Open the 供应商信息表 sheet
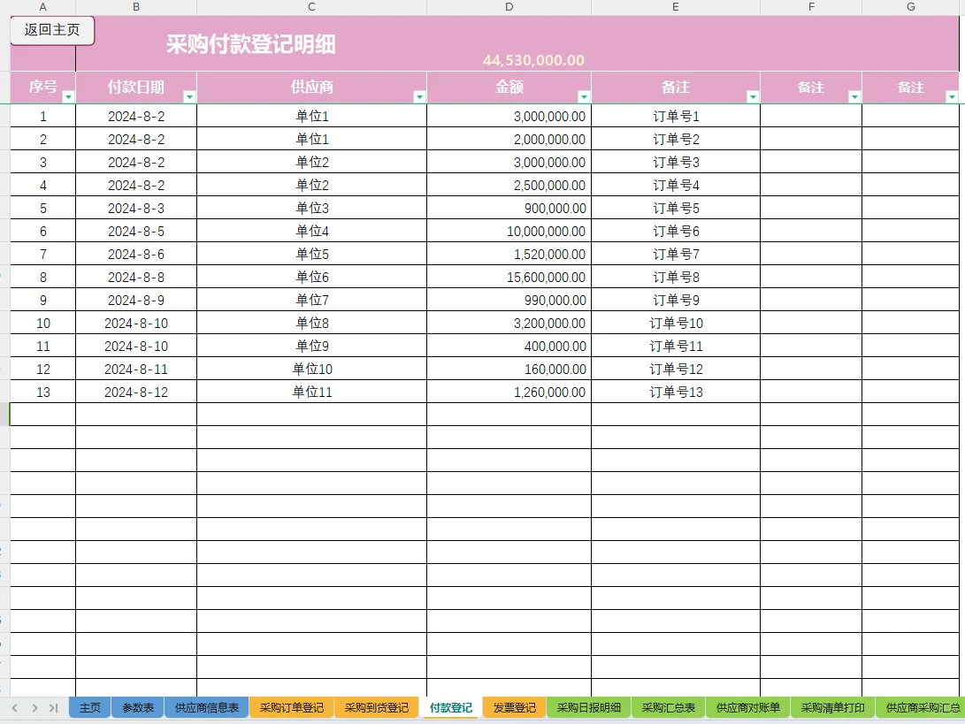The height and width of the screenshot is (724, 965). click(x=206, y=708)
